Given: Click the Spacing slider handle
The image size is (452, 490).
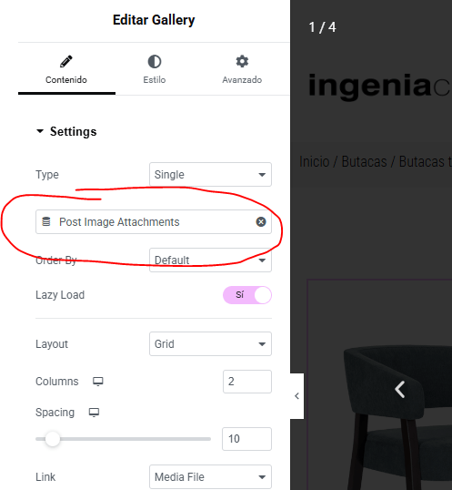Looking at the screenshot, I should 53,439.
